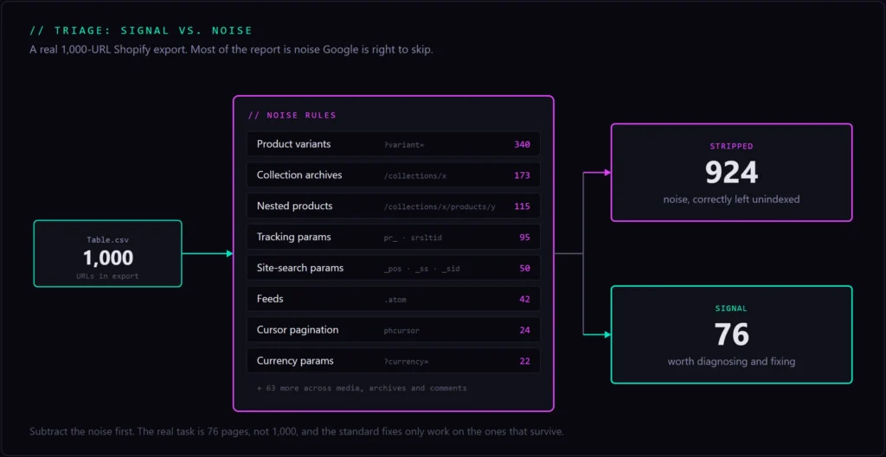Click the teal arrowhead pointing to Signal
Image resolution: width=886 pixels, height=457 pixels.
(607, 334)
